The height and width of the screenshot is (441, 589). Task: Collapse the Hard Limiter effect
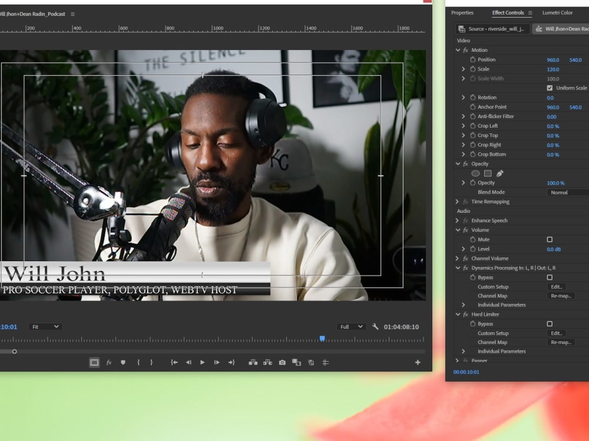(x=458, y=314)
